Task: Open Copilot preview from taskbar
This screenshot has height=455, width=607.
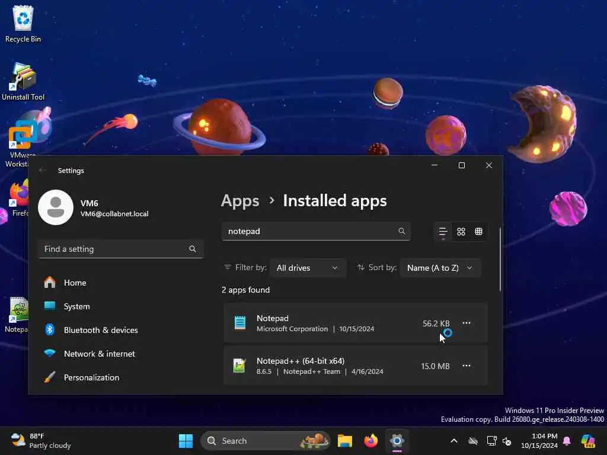Action: tap(588, 441)
